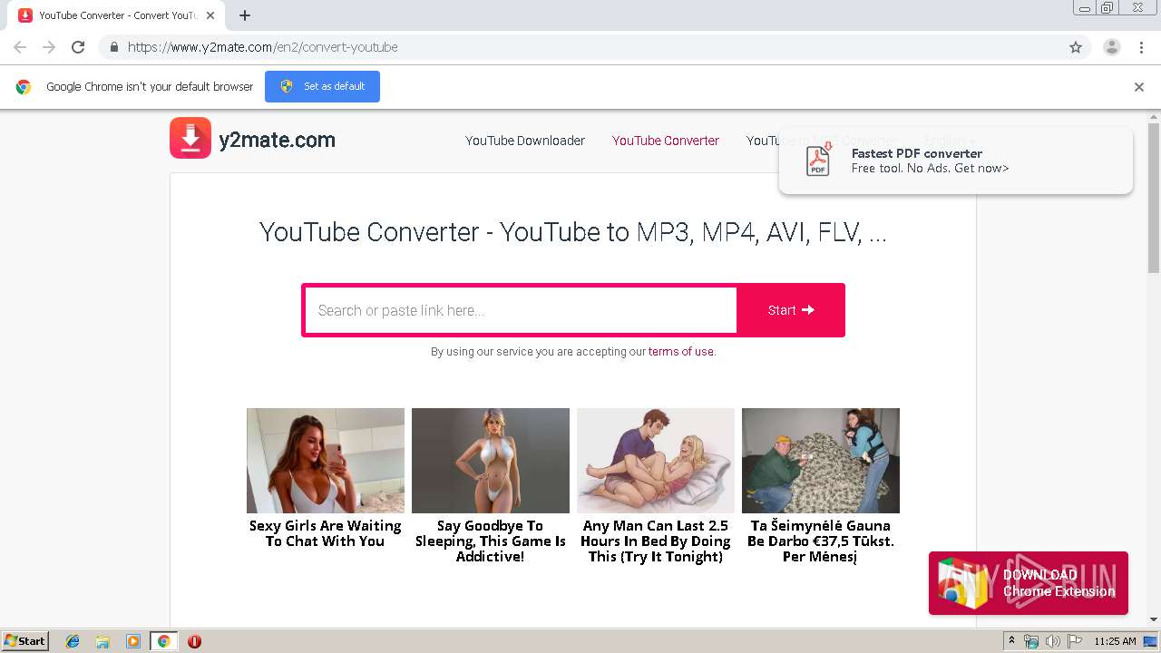Image resolution: width=1161 pixels, height=653 pixels.
Task: Open the Chrome profile avatar icon
Action: click(x=1111, y=47)
